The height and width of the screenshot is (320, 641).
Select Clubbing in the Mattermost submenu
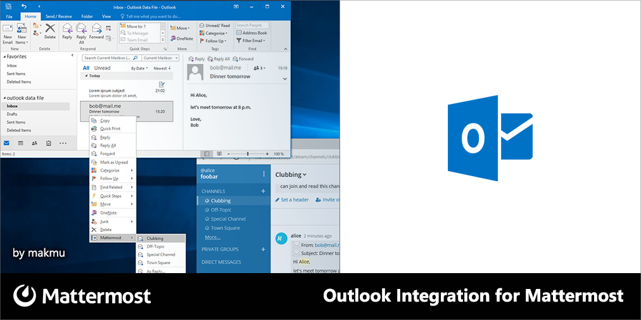(161, 238)
